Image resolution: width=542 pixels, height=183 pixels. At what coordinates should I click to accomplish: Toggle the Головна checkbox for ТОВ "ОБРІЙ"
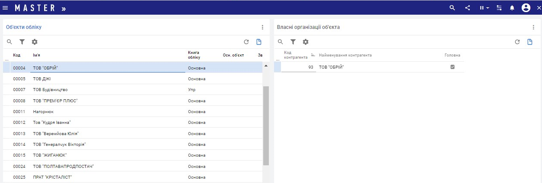tap(452, 67)
